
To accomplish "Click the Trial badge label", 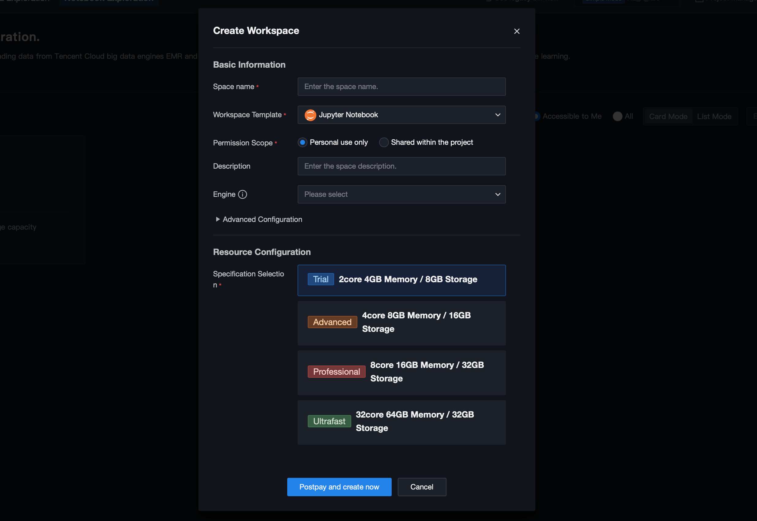I will point(320,279).
